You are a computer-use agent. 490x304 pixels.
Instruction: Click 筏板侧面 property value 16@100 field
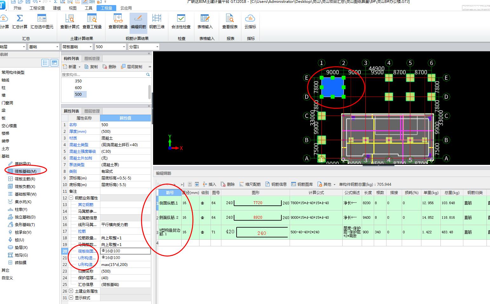(x=125, y=251)
